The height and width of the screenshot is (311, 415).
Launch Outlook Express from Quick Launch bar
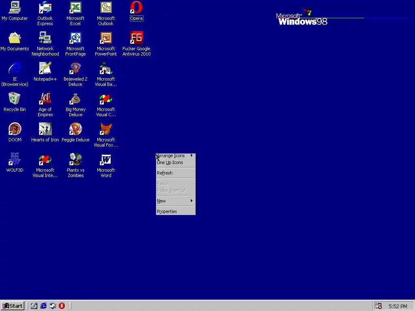click(53, 306)
